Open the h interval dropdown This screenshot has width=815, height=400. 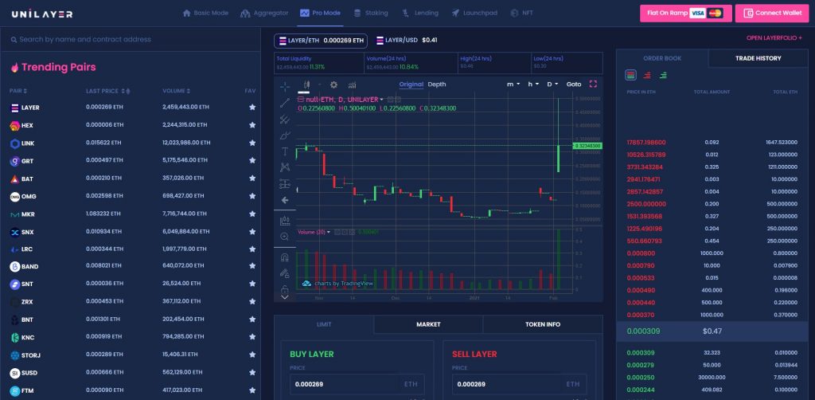[x=532, y=84]
